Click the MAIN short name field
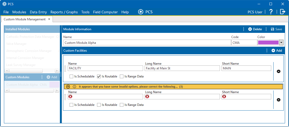The image size is (289, 127). 246,68
